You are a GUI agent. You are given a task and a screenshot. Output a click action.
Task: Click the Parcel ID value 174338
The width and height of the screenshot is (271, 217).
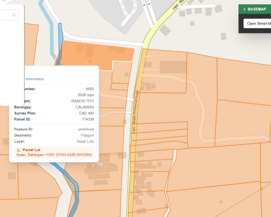88,119
